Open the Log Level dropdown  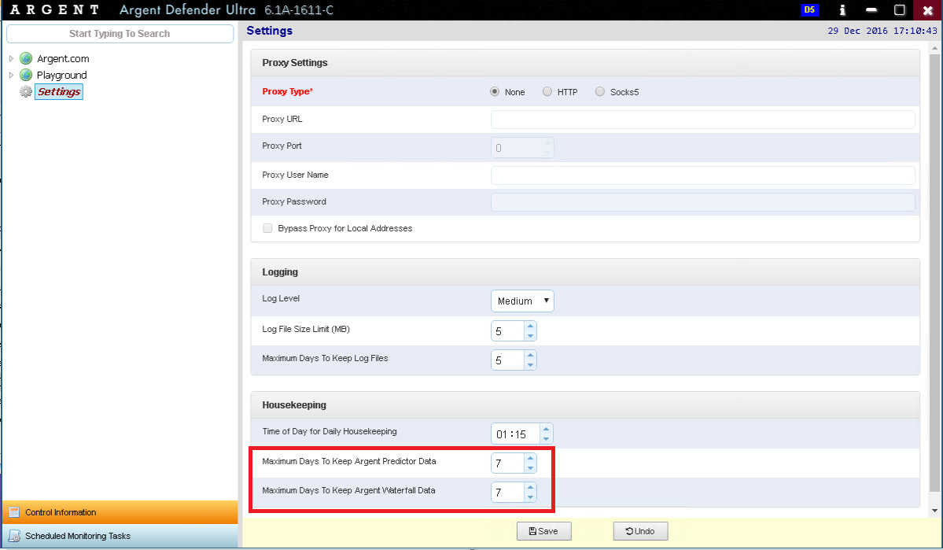(522, 301)
